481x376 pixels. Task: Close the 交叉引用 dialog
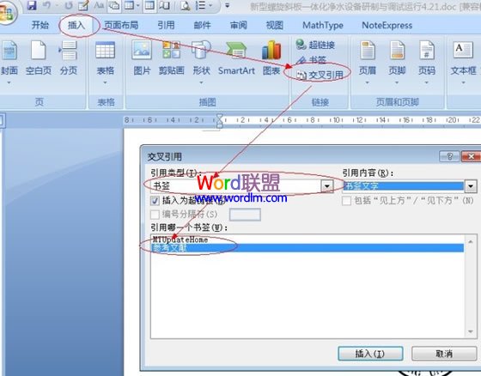point(471,156)
